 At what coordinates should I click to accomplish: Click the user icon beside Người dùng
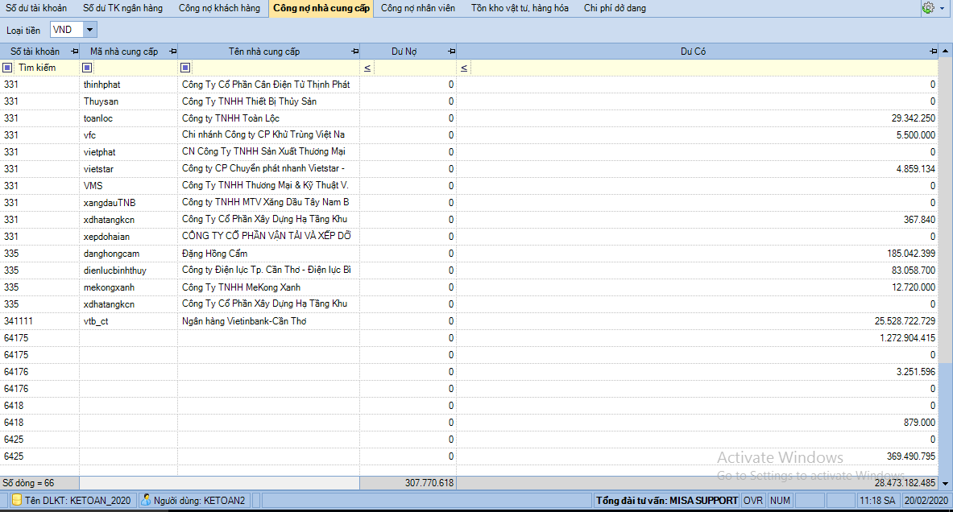[x=146, y=500]
